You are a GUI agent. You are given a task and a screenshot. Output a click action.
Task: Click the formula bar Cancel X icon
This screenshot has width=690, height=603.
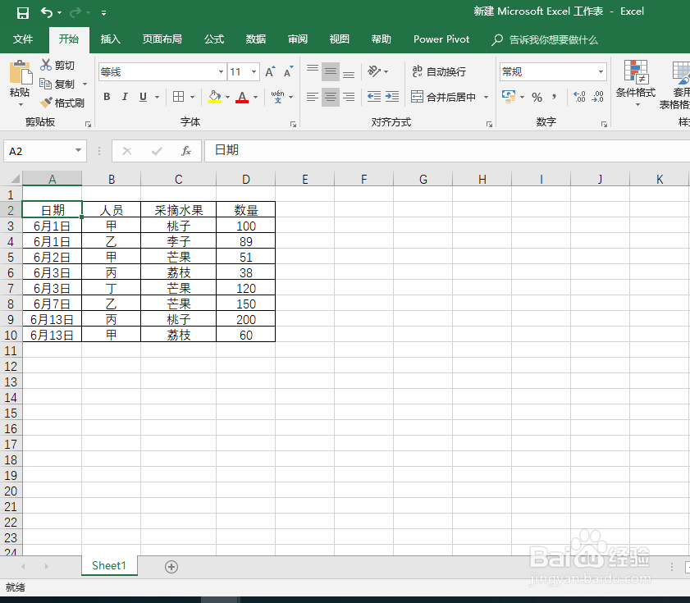(127, 152)
